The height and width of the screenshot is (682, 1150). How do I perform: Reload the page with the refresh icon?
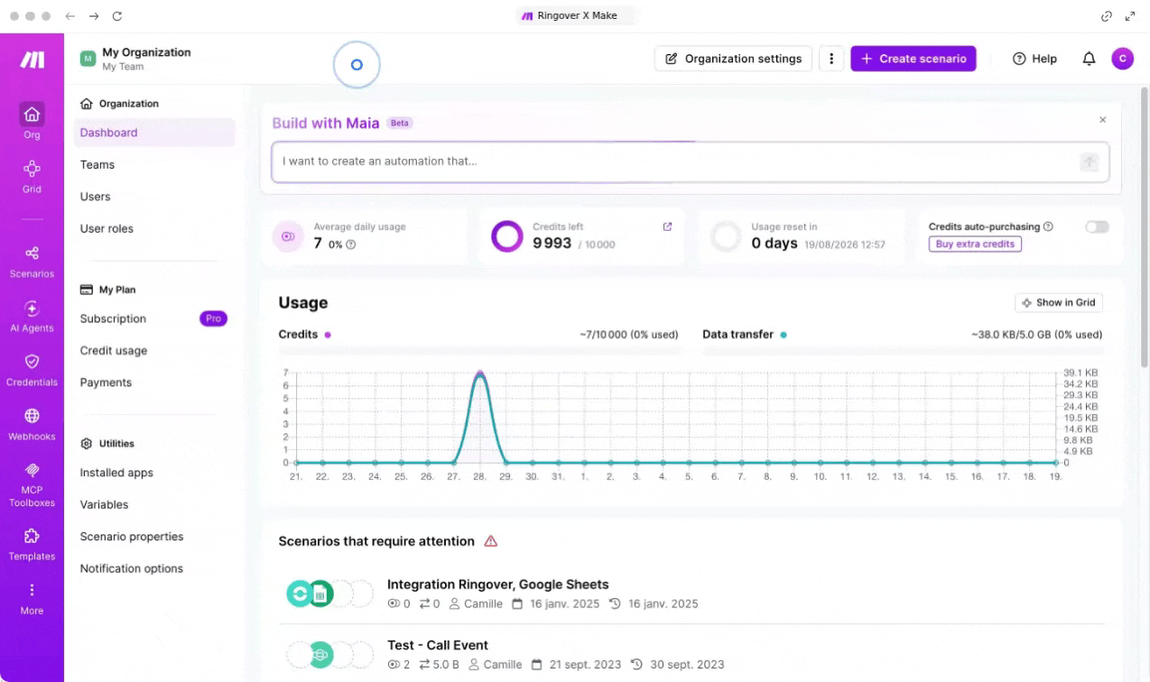(x=117, y=16)
